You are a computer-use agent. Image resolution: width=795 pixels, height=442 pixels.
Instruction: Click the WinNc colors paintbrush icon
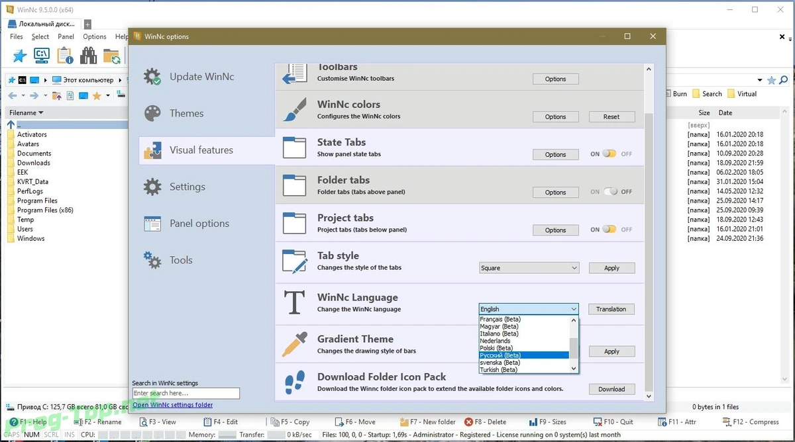pos(294,110)
